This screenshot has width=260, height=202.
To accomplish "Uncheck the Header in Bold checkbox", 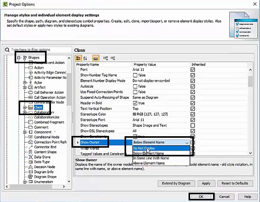I will click(x=135, y=103).
